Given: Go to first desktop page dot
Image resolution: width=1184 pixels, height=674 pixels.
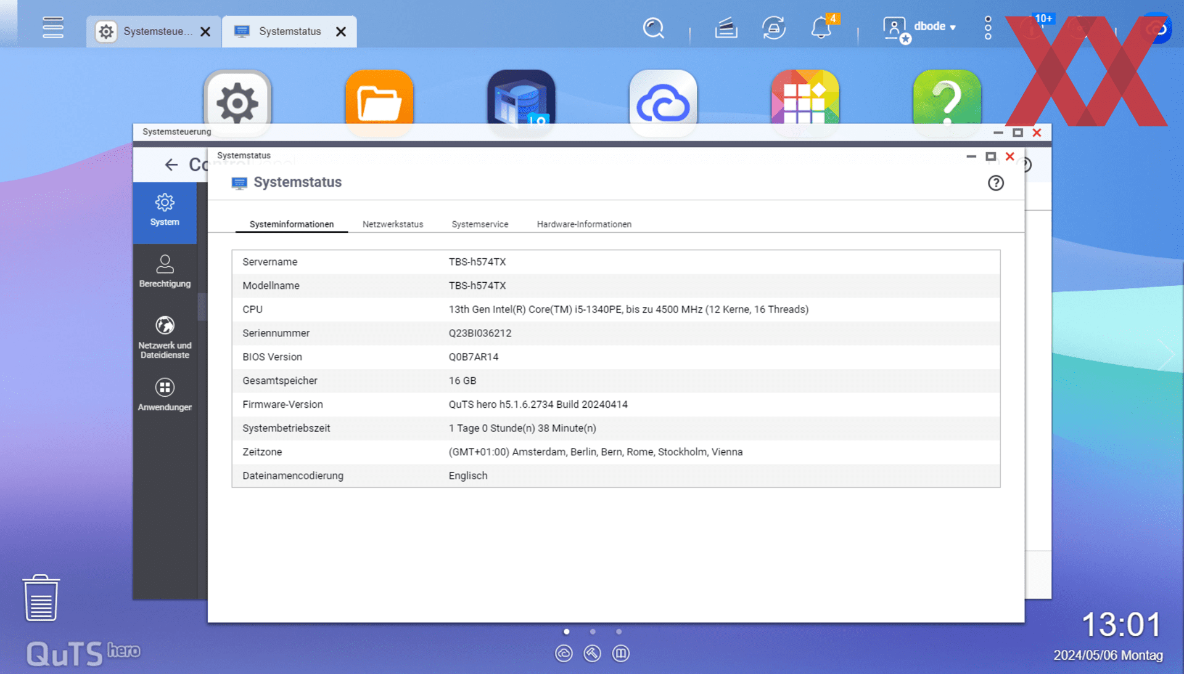Looking at the screenshot, I should click(567, 631).
